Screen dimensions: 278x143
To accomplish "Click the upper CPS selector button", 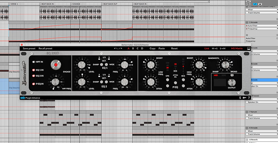I will click(x=167, y=80).
